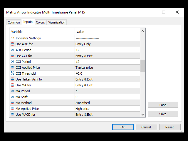Select the Use ADX for label
Screen dimensions: 188x141
click(x=24, y=44)
